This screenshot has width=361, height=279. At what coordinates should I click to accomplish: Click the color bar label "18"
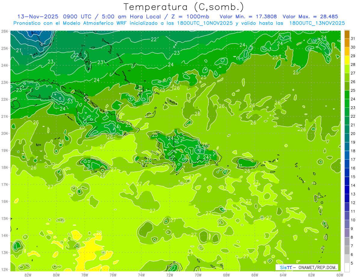click(x=353, y=151)
